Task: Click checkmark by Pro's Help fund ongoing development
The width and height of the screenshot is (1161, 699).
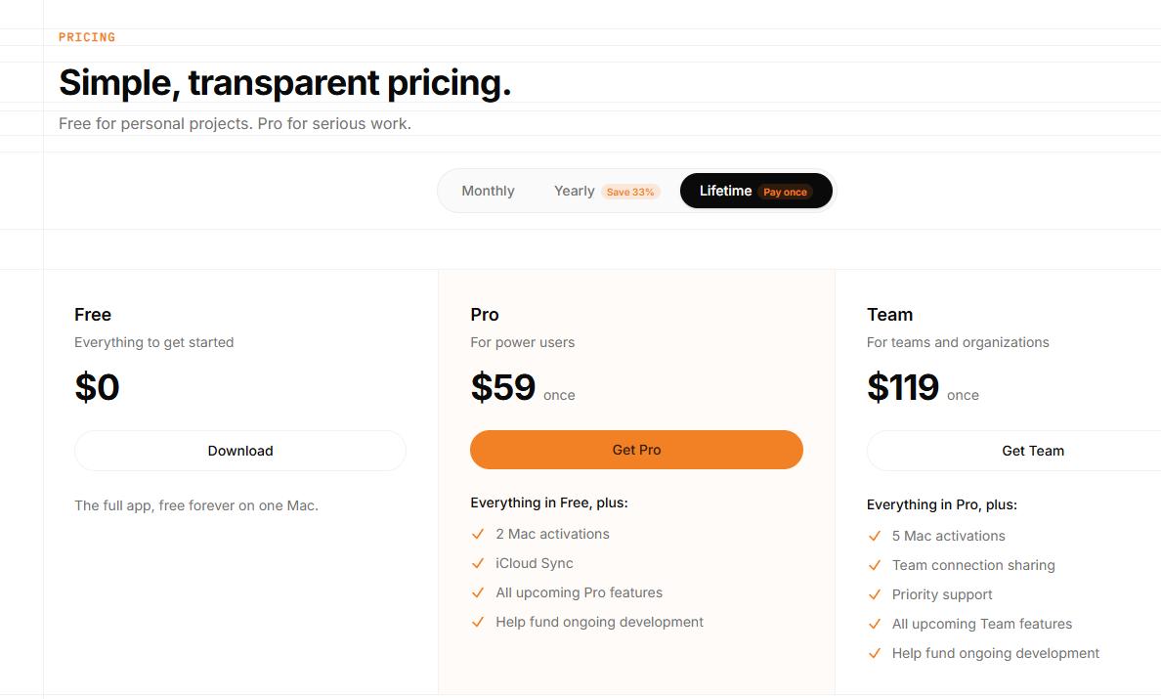Action: (x=478, y=622)
